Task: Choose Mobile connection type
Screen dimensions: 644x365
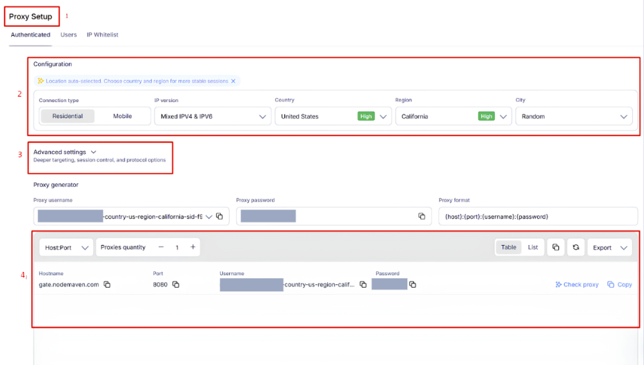Action: 122,116
